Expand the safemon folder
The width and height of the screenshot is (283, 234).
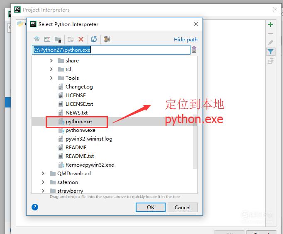point(43,182)
